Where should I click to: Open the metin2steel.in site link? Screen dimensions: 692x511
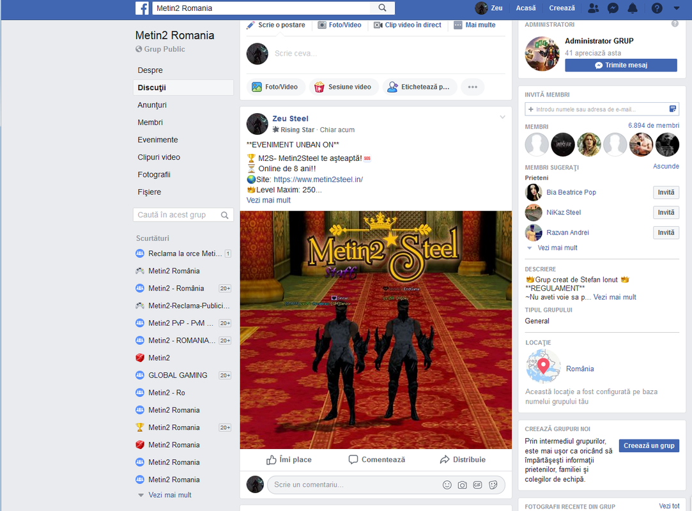(318, 179)
